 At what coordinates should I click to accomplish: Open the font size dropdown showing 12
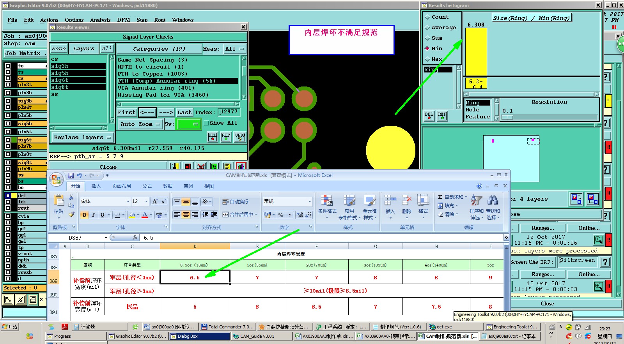tap(146, 201)
